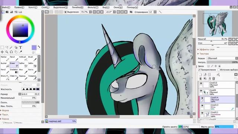Hide layer Слой9
238x134 pixels.
point(201,91)
